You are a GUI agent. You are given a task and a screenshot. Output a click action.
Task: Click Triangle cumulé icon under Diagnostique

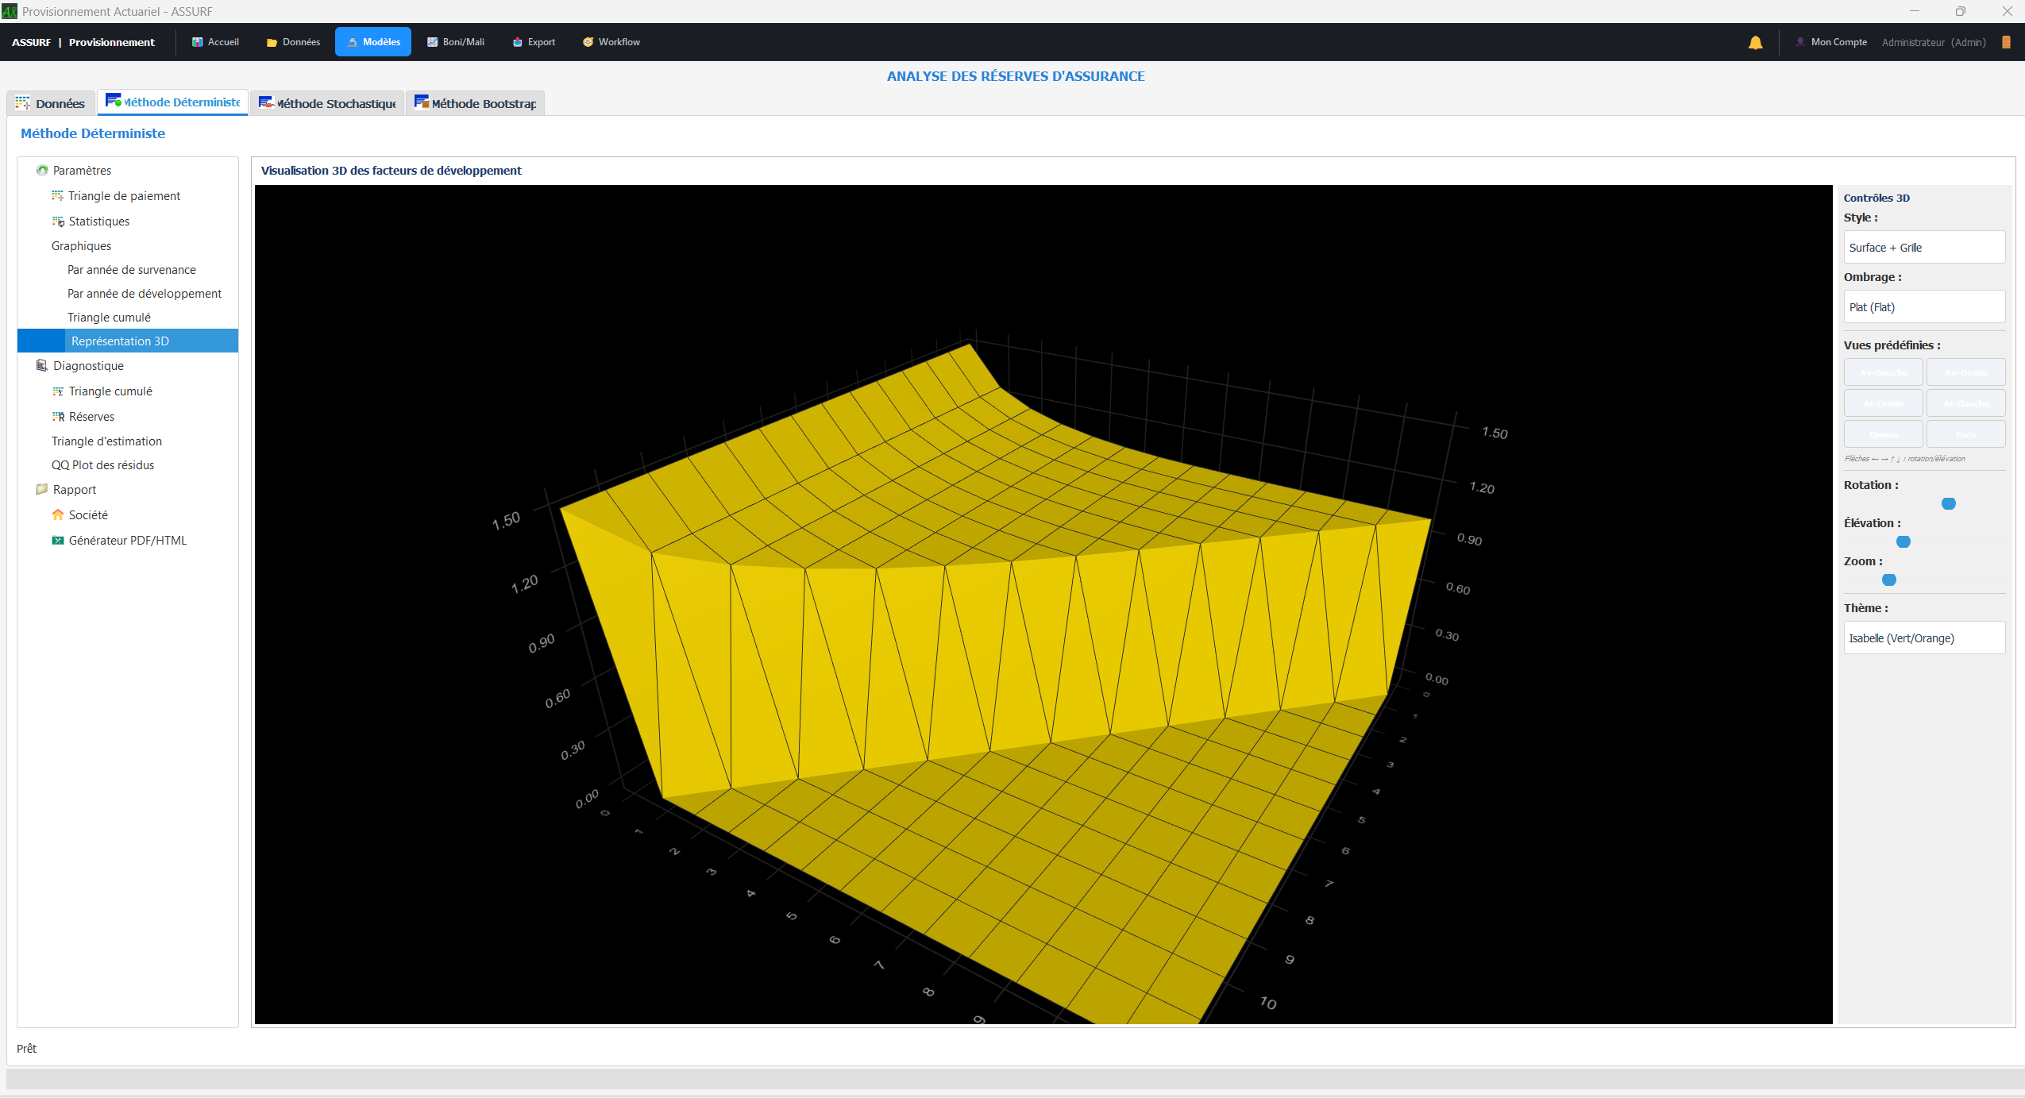coord(58,391)
